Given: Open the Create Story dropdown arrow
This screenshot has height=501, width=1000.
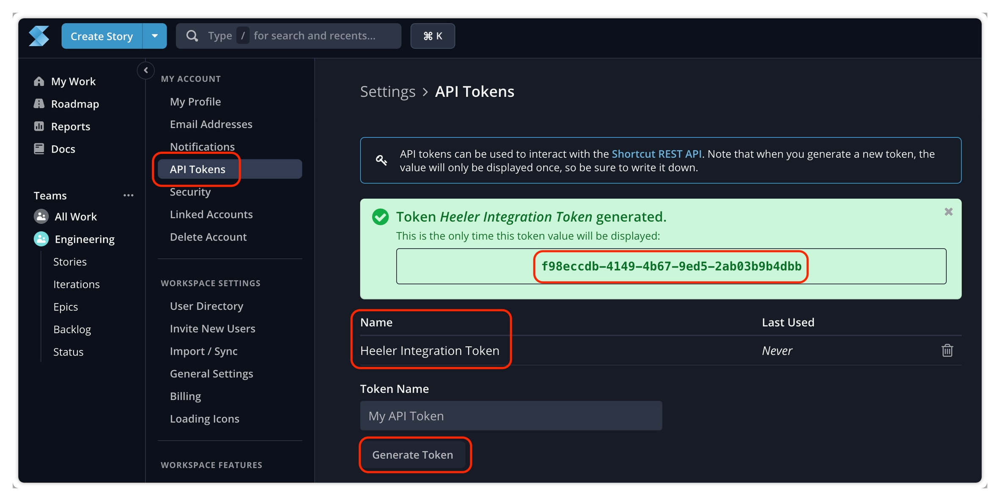Looking at the screenshot, I should click(x=155, y=36).
